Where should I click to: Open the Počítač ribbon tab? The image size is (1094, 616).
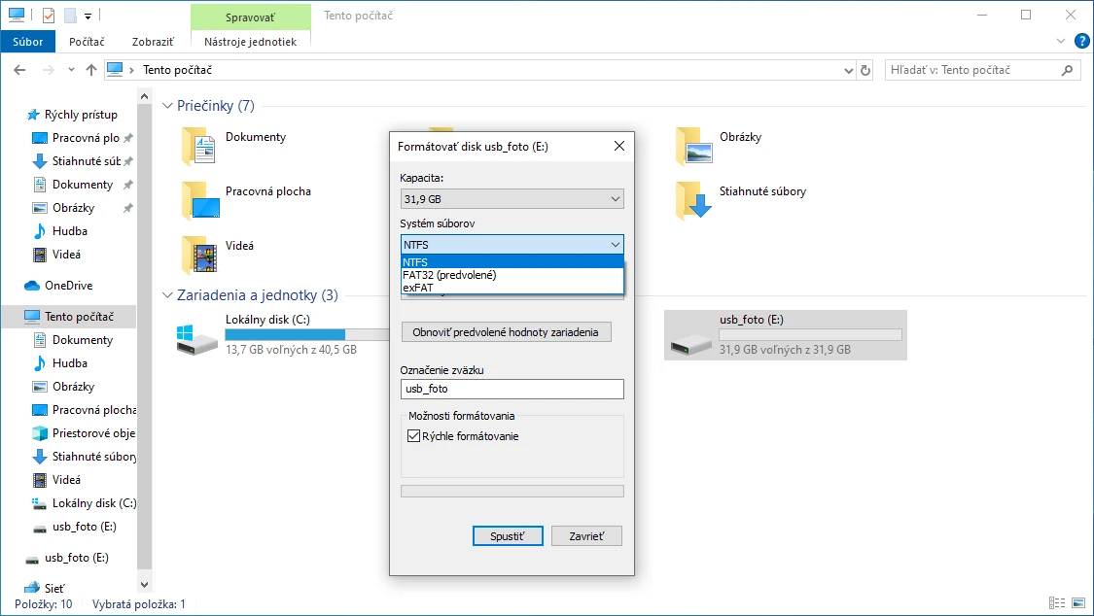pos(87,42)
